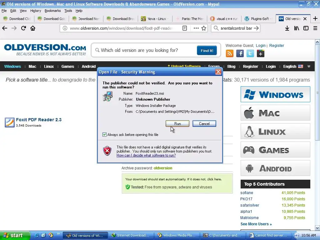Viewport: 320px width, 240px height.
Task: Open the Tools menu
Action: [68, 11]
